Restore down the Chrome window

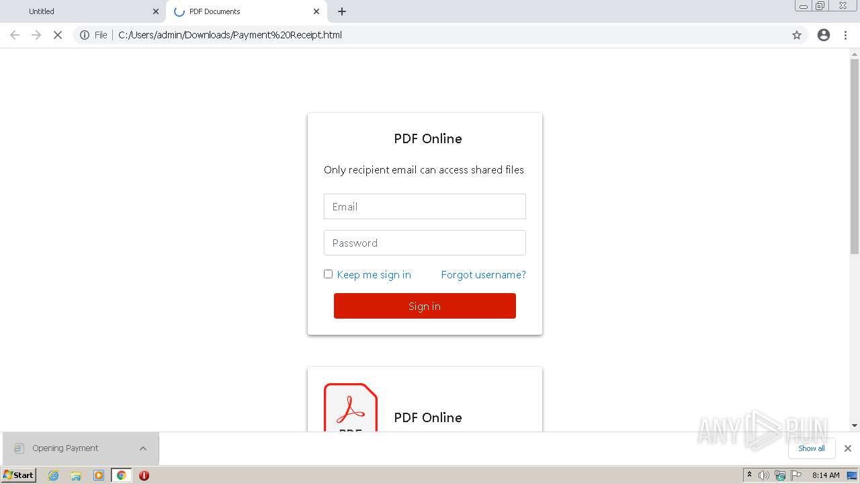820,6
